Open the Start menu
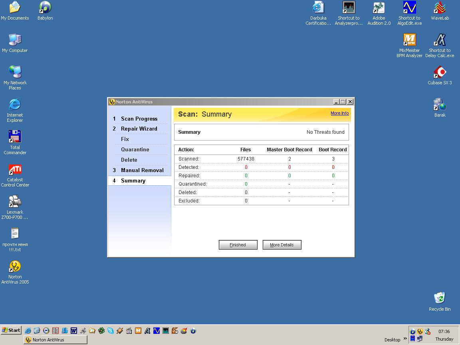 pyautogui.click(x=11, y=330)
